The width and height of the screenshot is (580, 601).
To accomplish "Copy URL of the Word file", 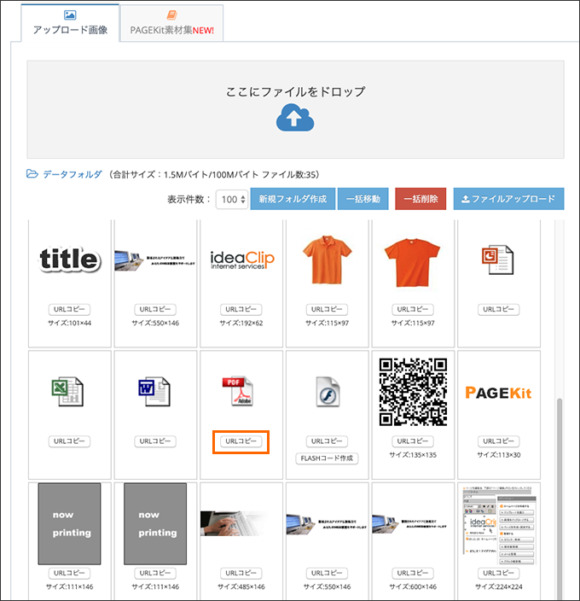I will (155, 441).
